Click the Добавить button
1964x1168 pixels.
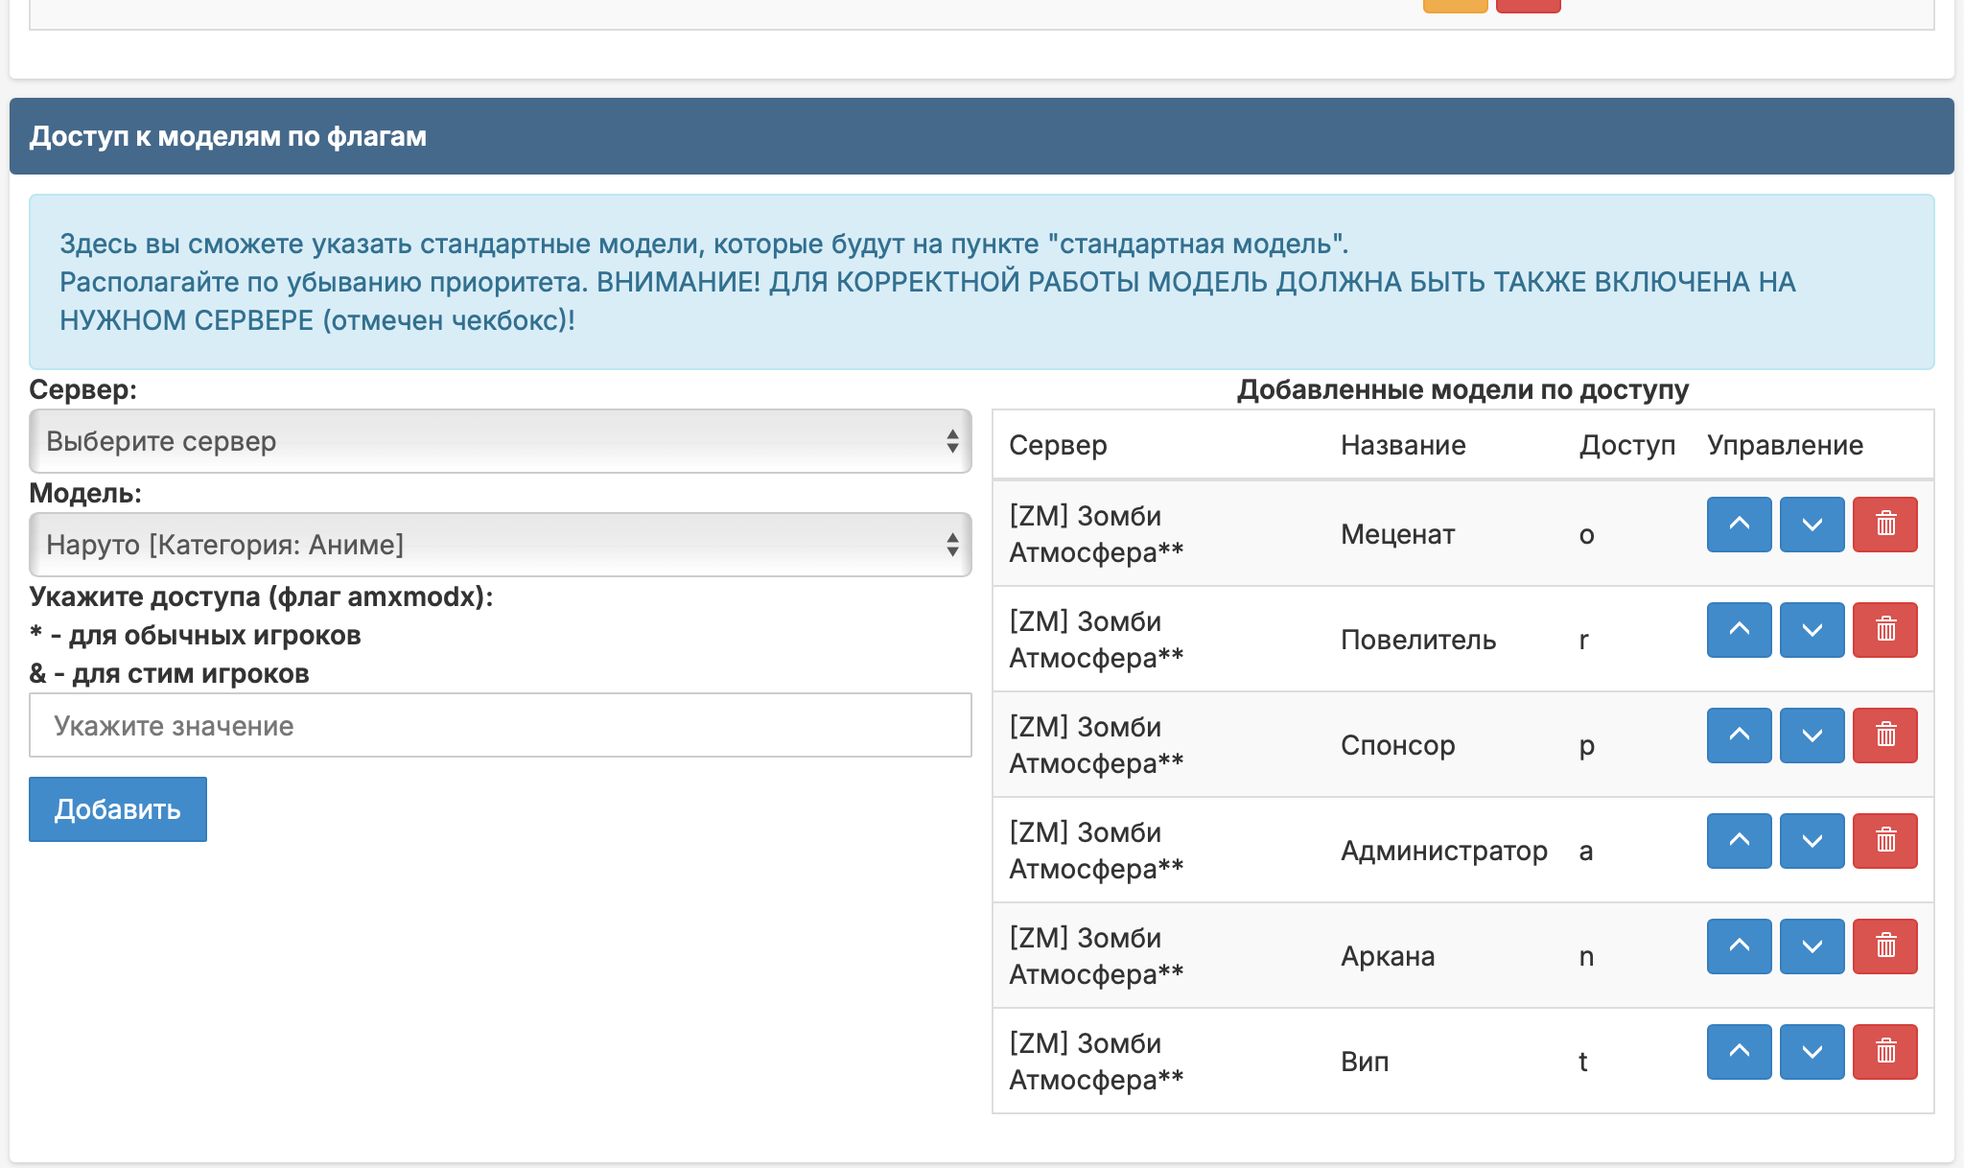pyautogui.click(x=118, y=809)
